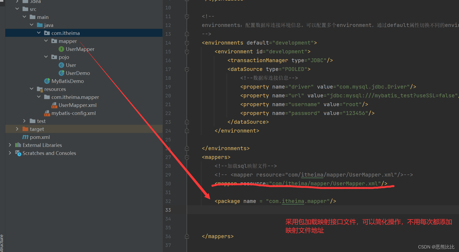Screen dimensions: 459x252
Task: Click the UserMapper interface icon
Action: [61, 49]
